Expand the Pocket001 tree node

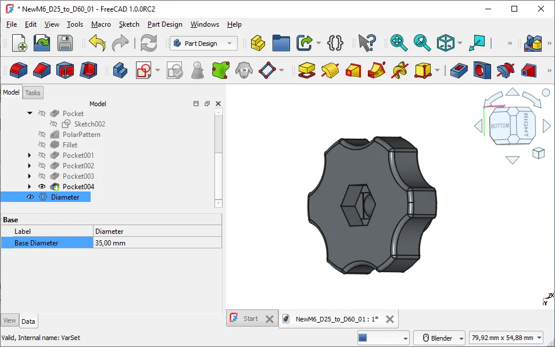pos(30,155)
